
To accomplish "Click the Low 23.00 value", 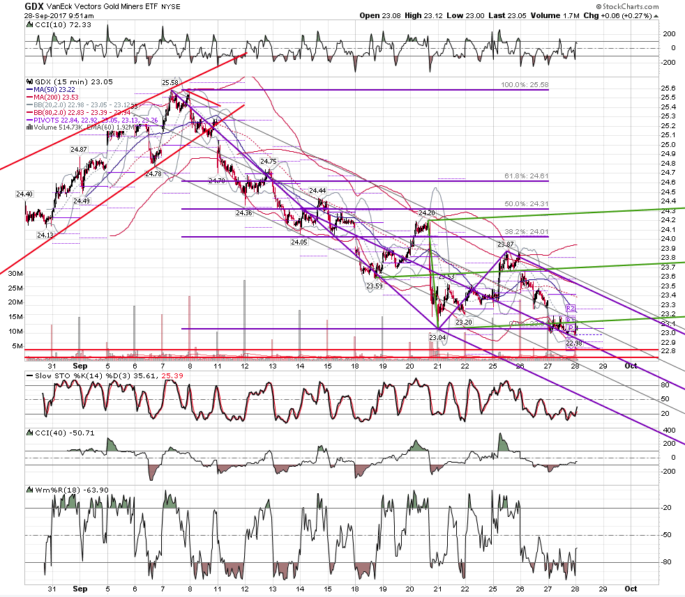I will (x=465, y=16).
